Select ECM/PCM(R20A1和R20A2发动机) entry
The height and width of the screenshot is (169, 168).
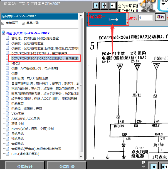tap(45, 58)
